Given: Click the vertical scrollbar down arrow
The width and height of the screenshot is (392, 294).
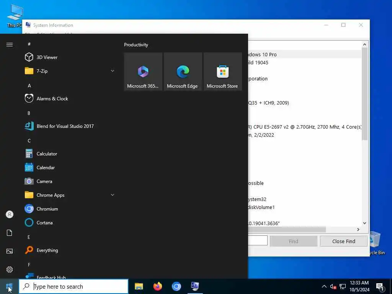Looking at the screenshot, I should click(x=364, y=223).
